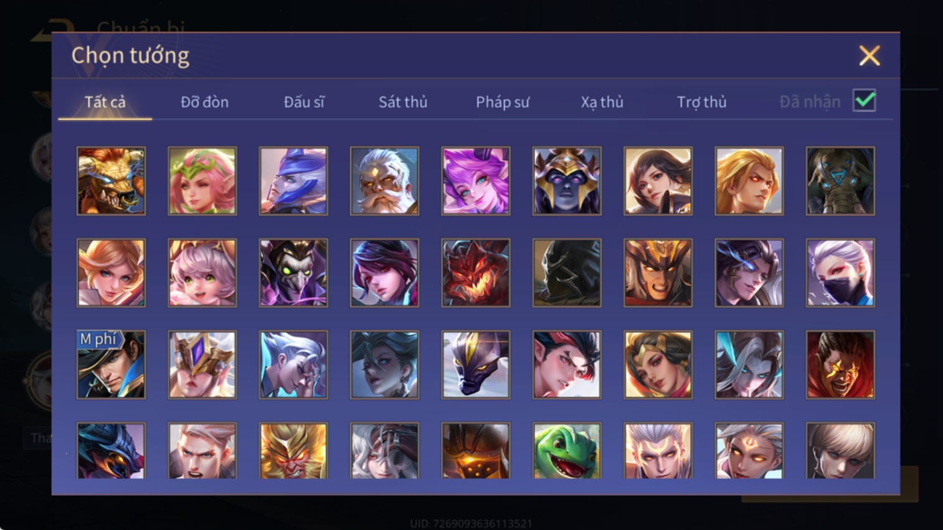Filter by the Xạ thủ tab

[602, 102]
